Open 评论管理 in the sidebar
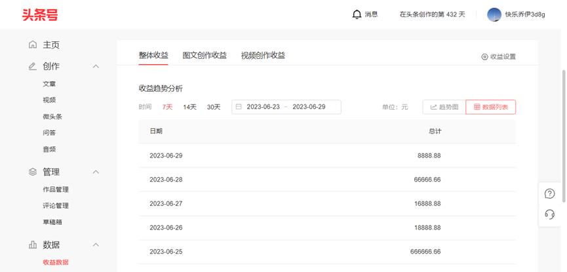Viewport: 567px width, 272px height. pos(56,205)
